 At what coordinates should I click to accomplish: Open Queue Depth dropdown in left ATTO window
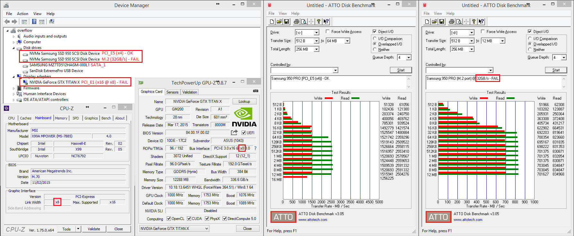(x=409, y=57)
